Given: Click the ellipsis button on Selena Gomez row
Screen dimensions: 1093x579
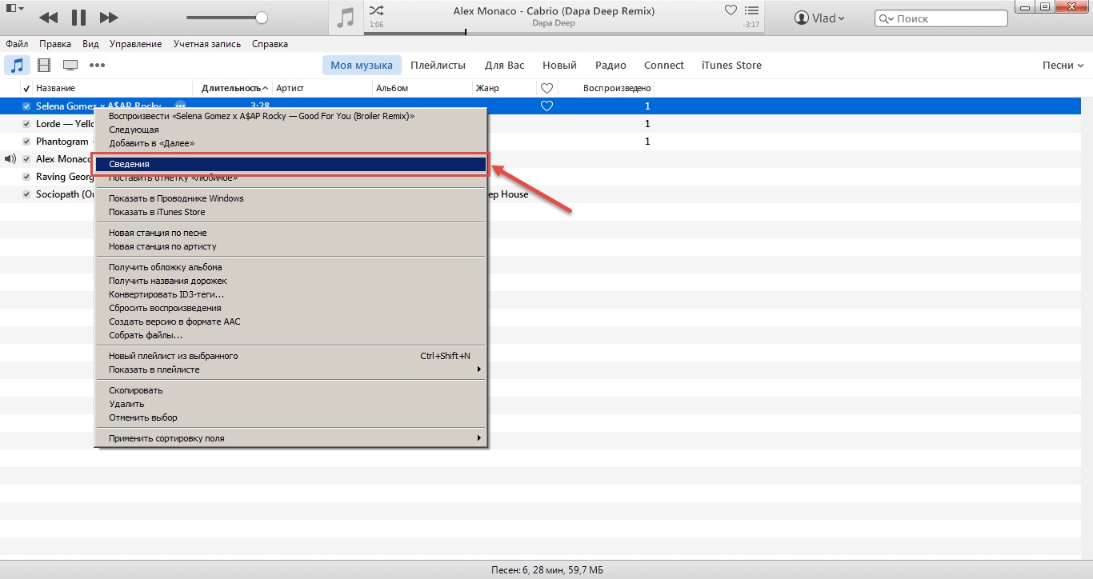Looking at the screenshot, I should click(x=180, y=106).
